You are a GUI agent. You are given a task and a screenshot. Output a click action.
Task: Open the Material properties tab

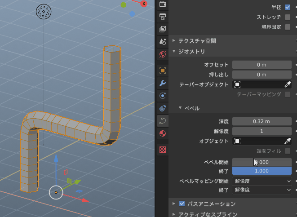163,133
